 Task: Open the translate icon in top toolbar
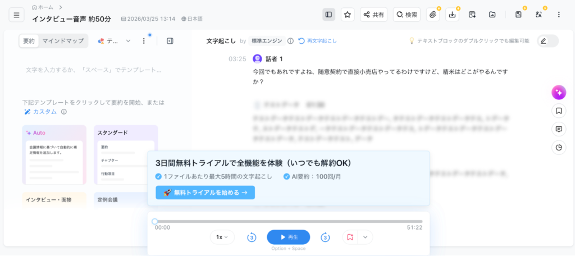pos(539,15)
